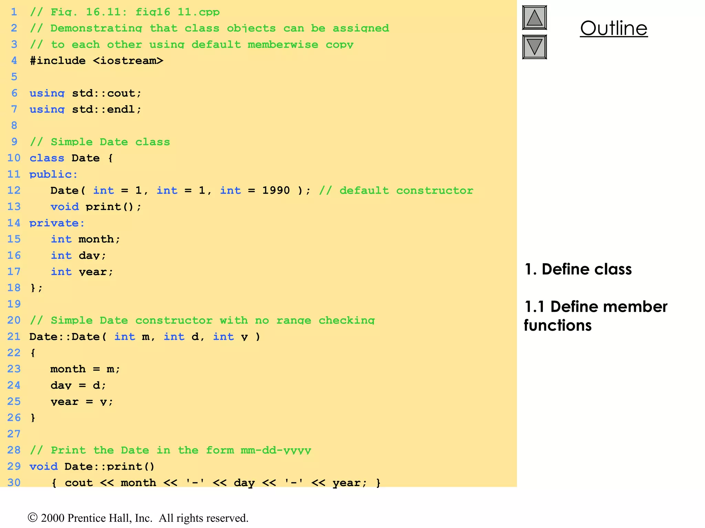Click the 'void Date::print()' line
705x528 pixels.
[92, 466]
